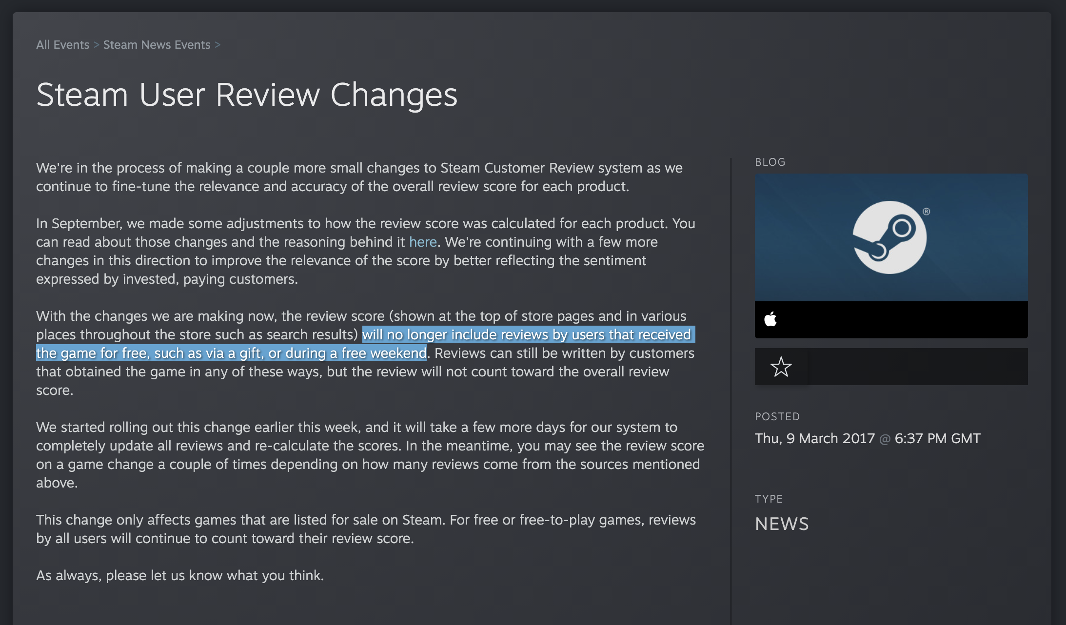Screen dimensions: 1066x625
Task: Open the Steam News Events breadcrumb
Action: [x=157, y=45]
